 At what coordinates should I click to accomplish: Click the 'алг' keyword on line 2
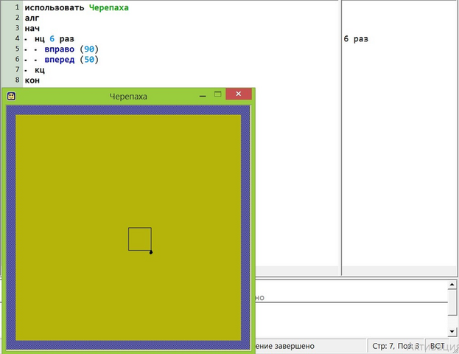click(32, 18)
